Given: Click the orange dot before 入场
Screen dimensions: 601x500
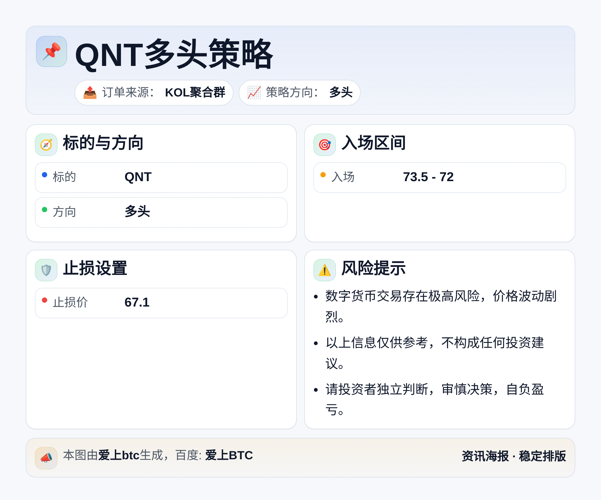Looking at the screenshot, I should tap(323, 175).
